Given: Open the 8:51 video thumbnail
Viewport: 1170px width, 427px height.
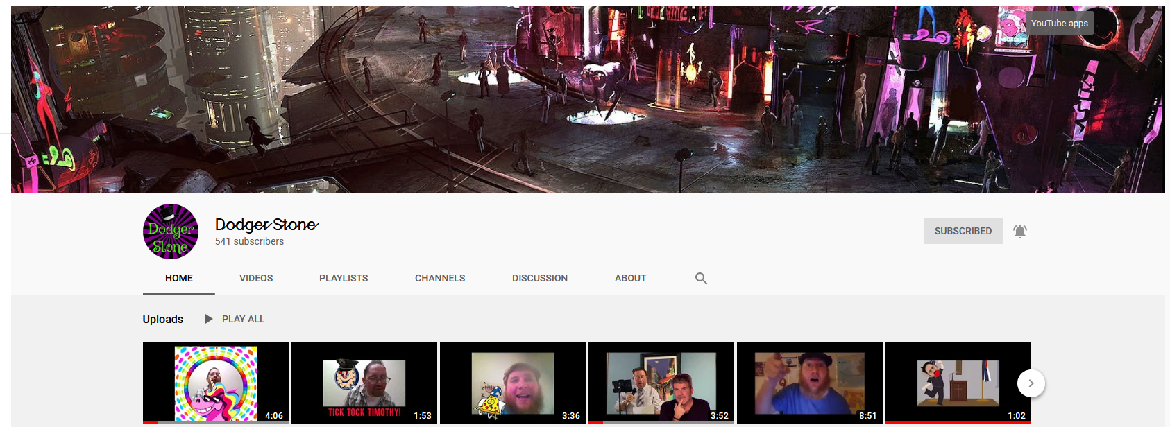Looking at the screenshot, I should 809,383.
